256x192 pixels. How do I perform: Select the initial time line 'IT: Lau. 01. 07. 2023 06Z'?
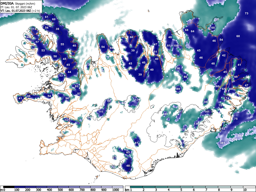[x=16, y=7]
